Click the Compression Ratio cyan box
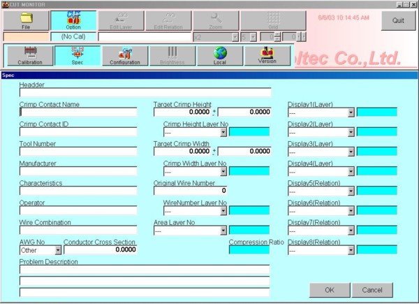 coord(249,250)
